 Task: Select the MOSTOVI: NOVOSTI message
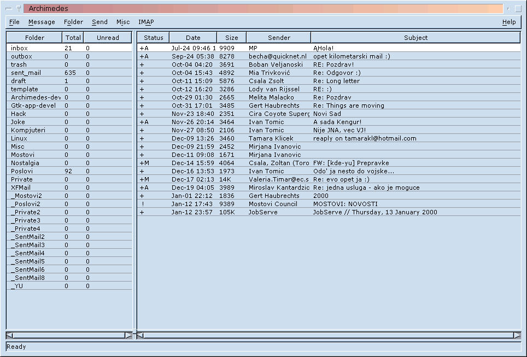point(328,204)
